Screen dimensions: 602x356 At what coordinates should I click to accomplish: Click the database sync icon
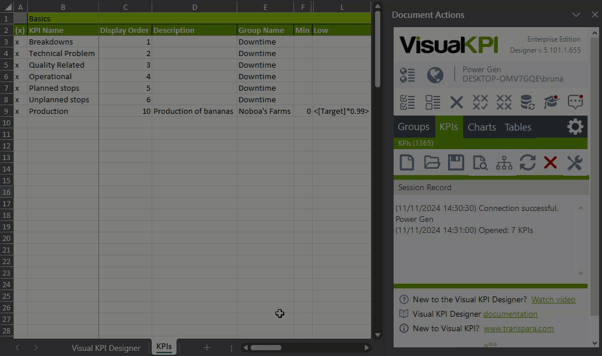[527, 102]
